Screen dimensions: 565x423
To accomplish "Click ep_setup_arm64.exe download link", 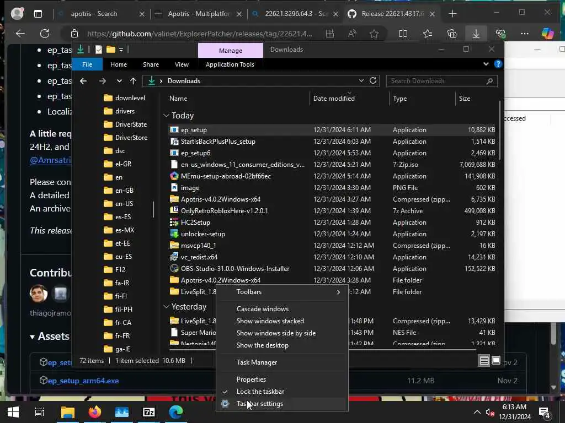I will click(x=83, y=381).
